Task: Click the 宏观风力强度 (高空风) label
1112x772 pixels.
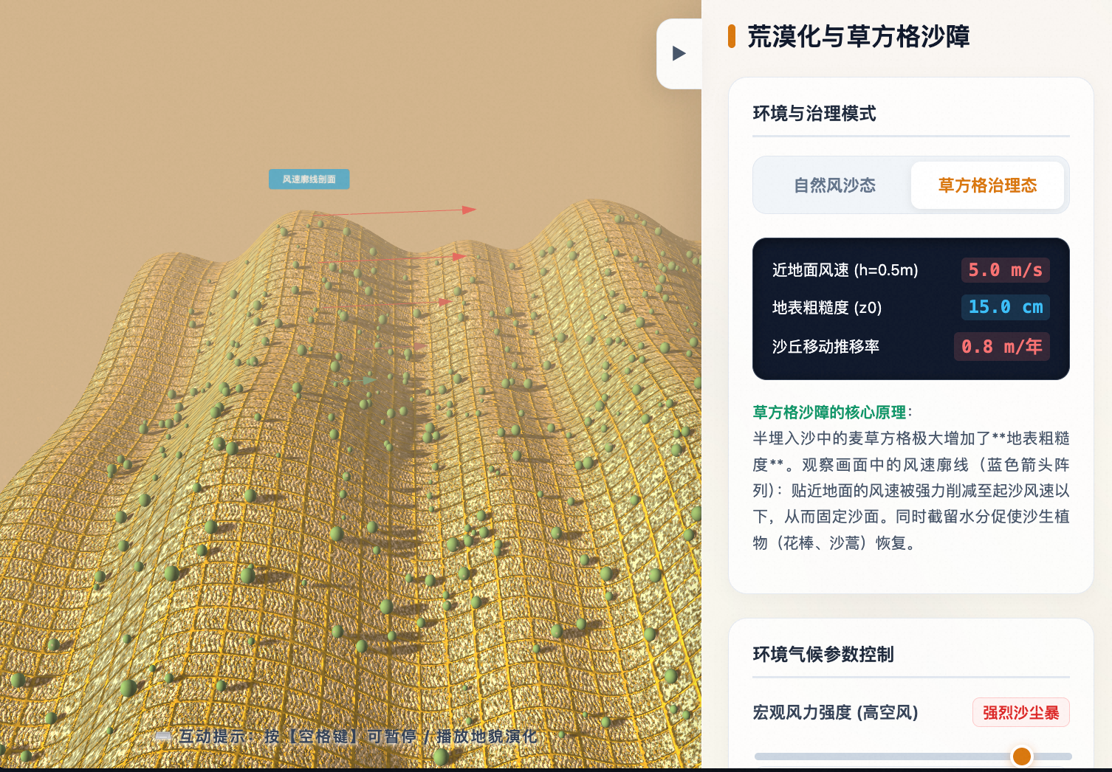Action: coord(835,712)
